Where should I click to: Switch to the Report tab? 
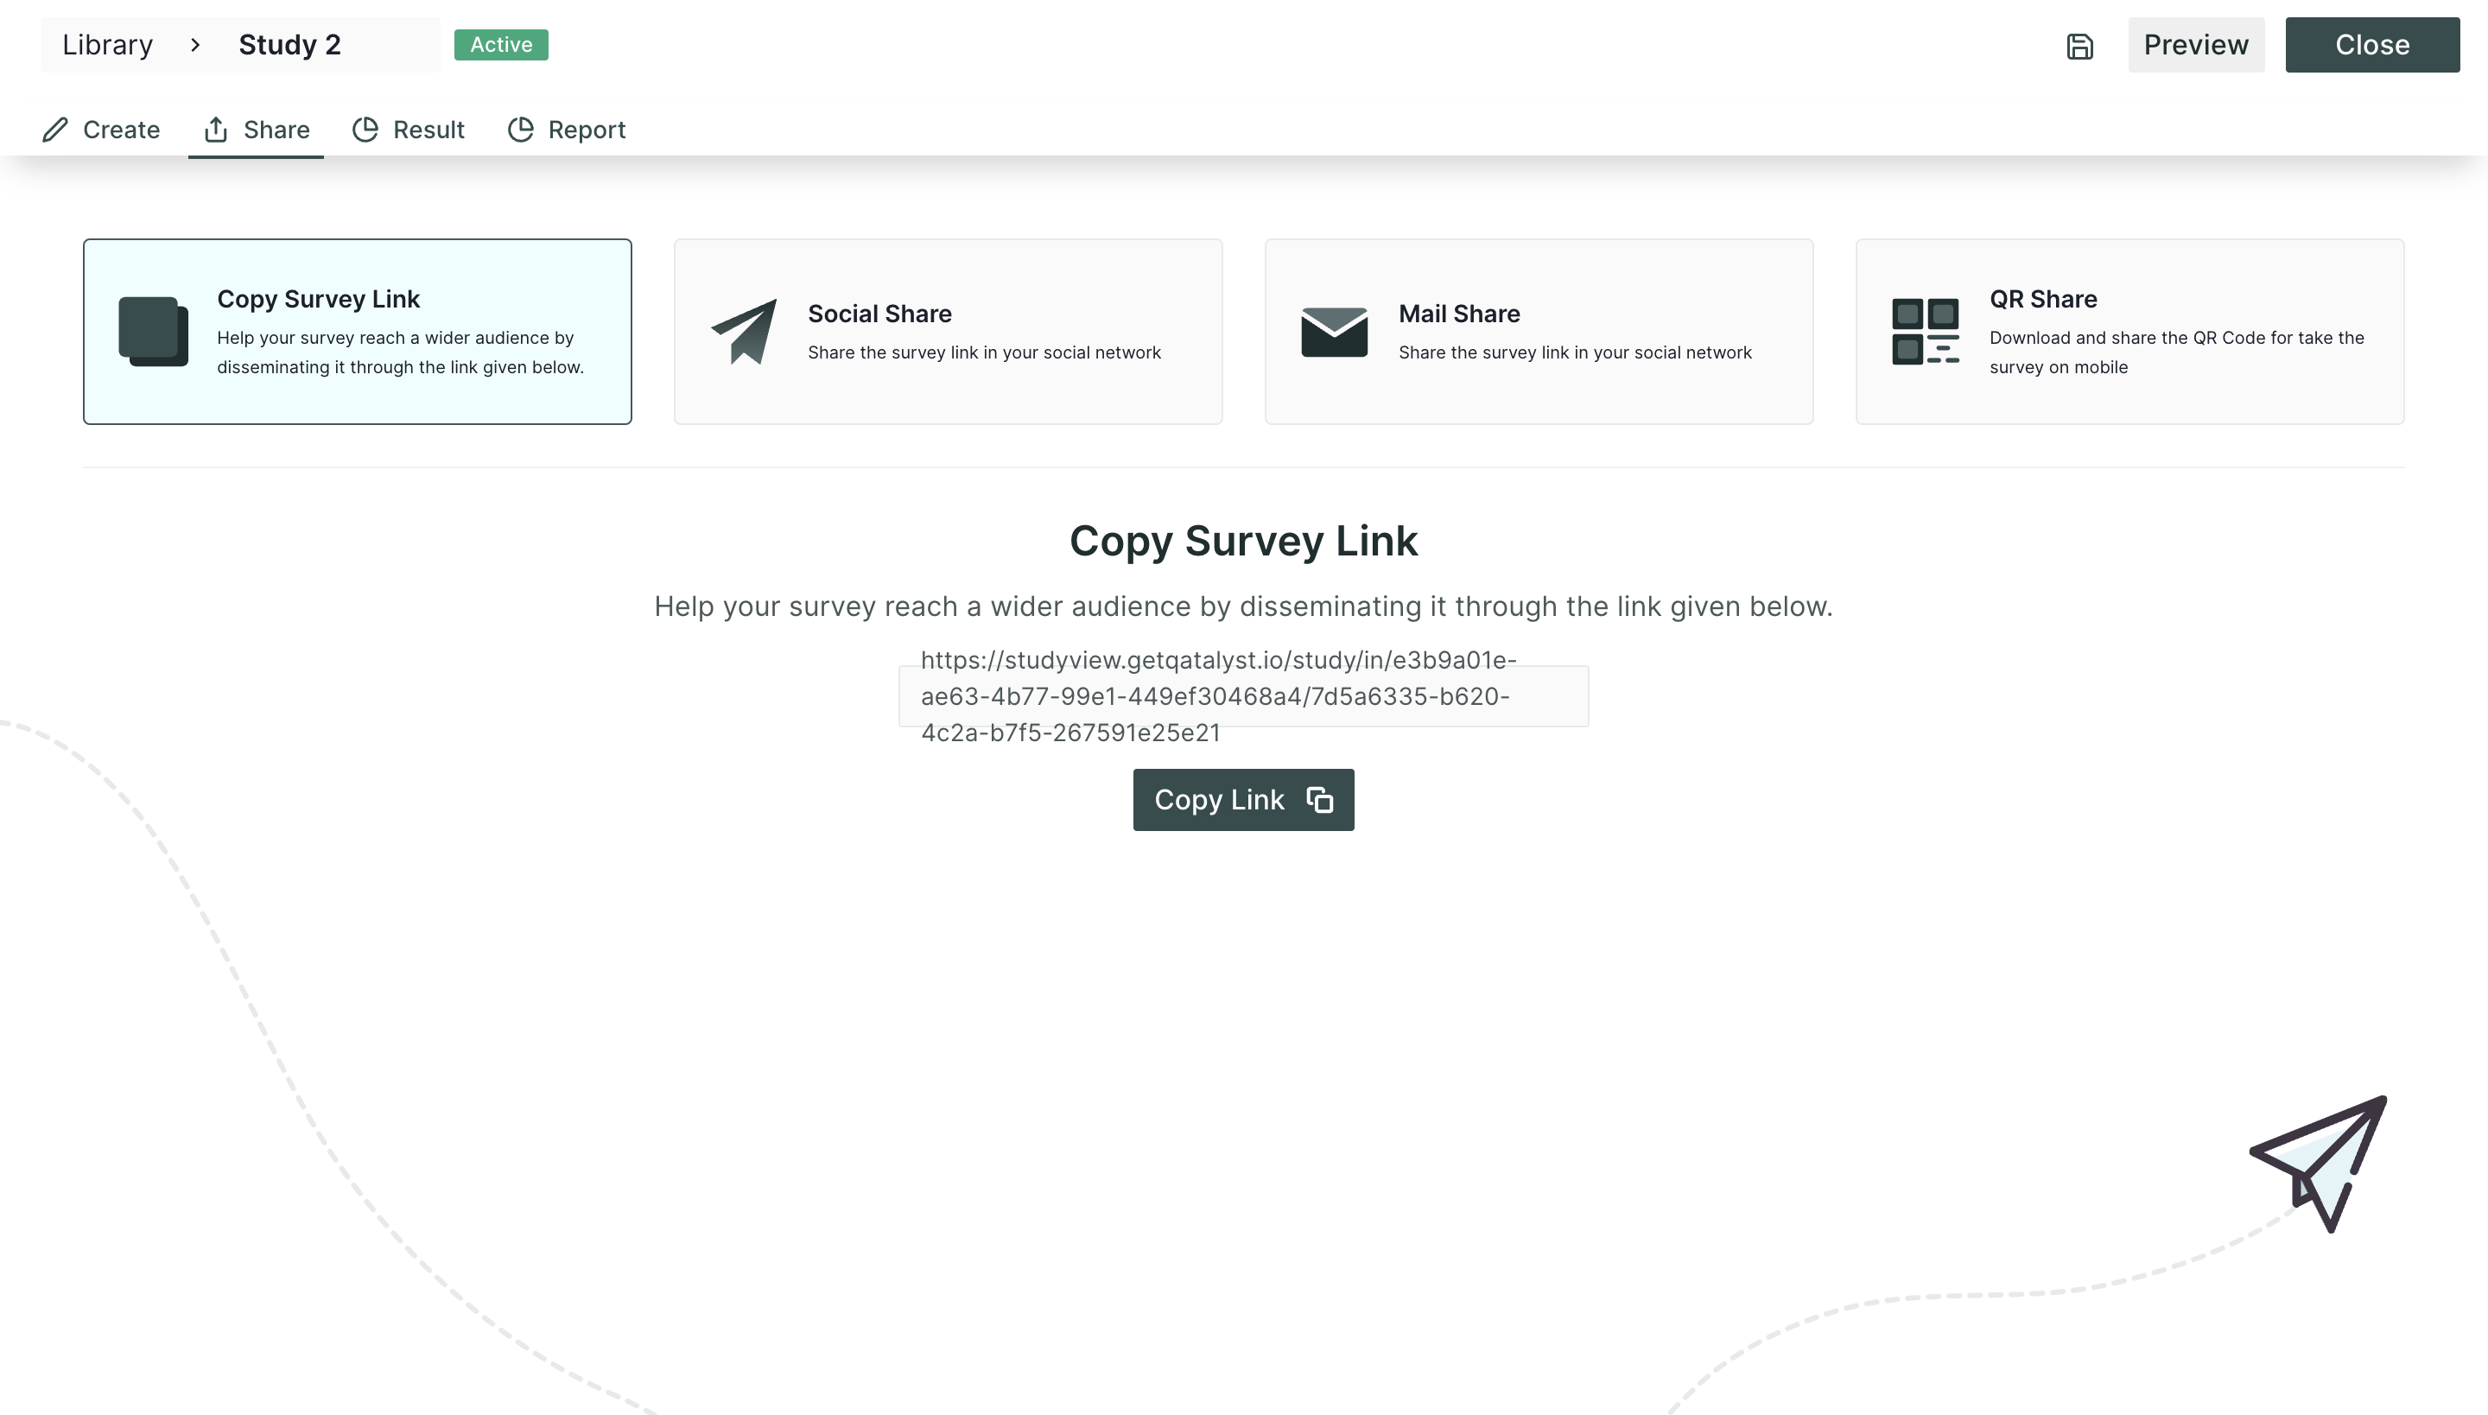tap(567, 130)
